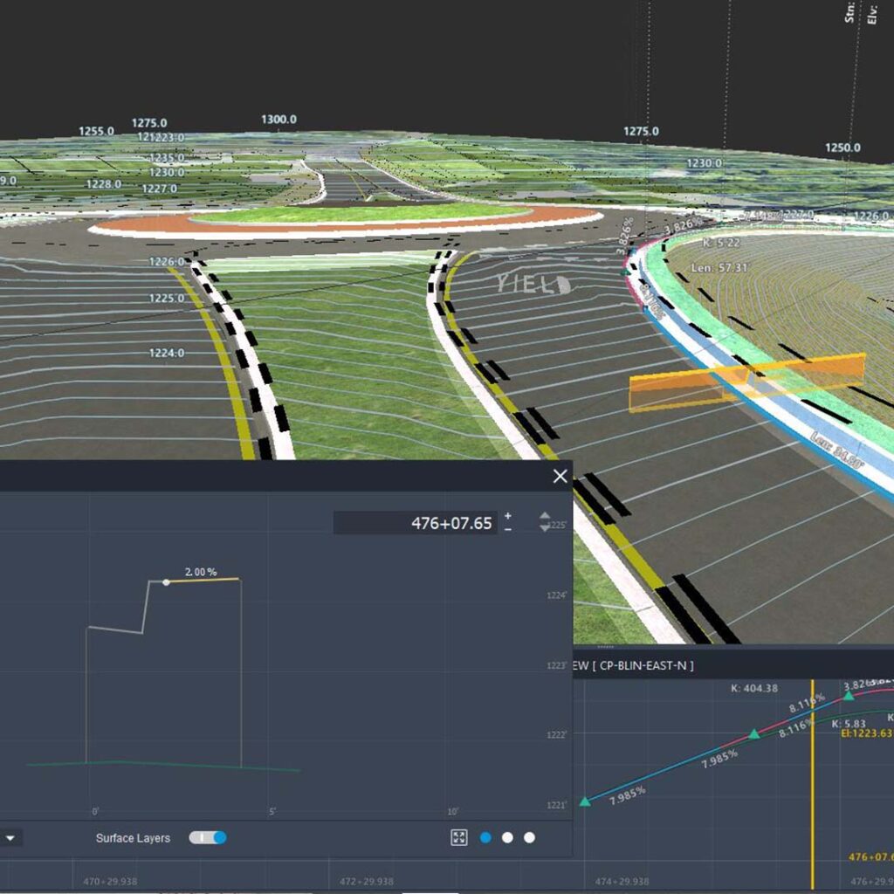Click the zoom extents icon in section viewer
The height and width of the screenshot is (894, 894).
click(459, 837)
